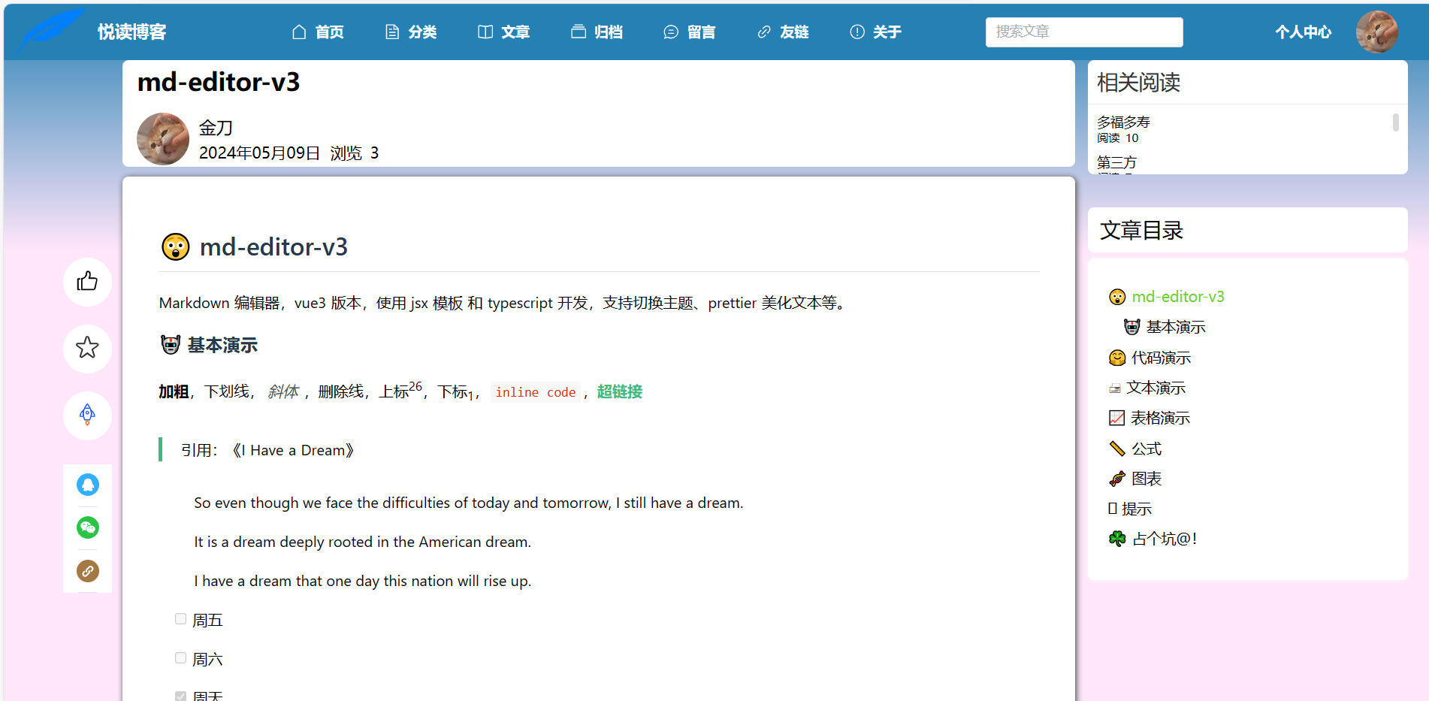Image resolution: width=1429 pixels, height=701 pixels.
Task: Open related article 第三方
Action: coord(1117,162)
